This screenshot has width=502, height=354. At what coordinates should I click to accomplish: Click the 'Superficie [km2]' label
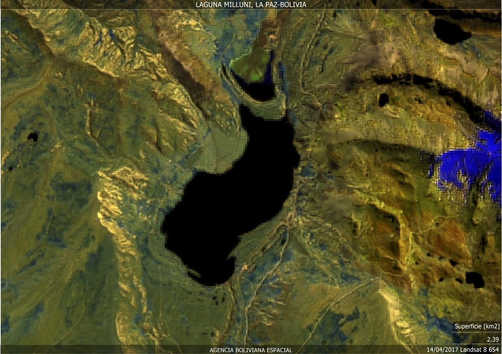click(477, 327)
